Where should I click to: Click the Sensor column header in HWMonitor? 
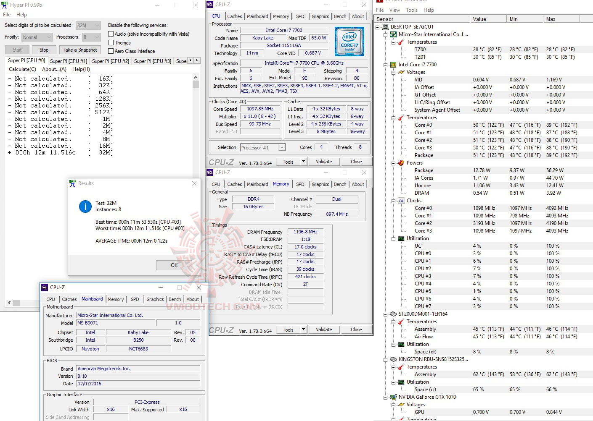pos(422,19)
